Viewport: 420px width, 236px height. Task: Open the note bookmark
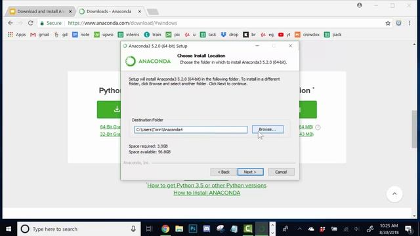click(81, 35)
